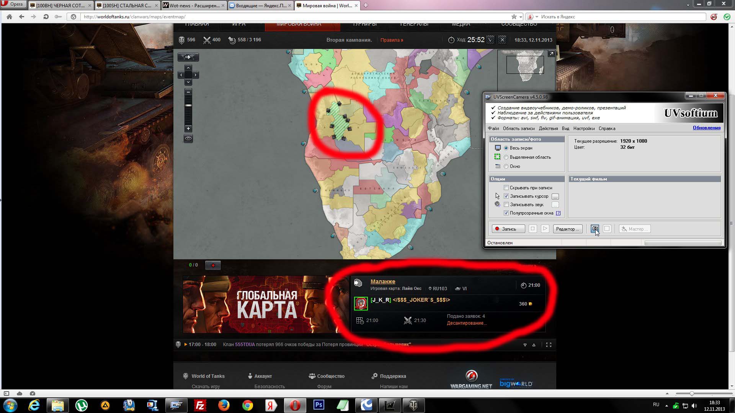Enable Скрывать при записи checkbox
Screen dimensions: 735x413
tap(506, 188)
